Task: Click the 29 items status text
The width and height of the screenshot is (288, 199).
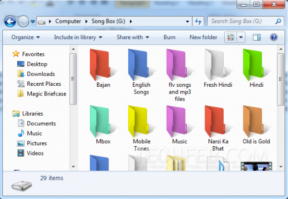Action: (x=52, y=178)
